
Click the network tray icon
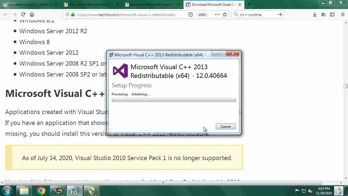304,191
